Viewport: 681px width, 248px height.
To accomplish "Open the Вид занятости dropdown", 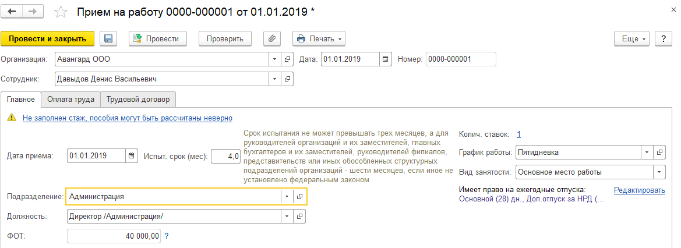I will tap(659, 172).
